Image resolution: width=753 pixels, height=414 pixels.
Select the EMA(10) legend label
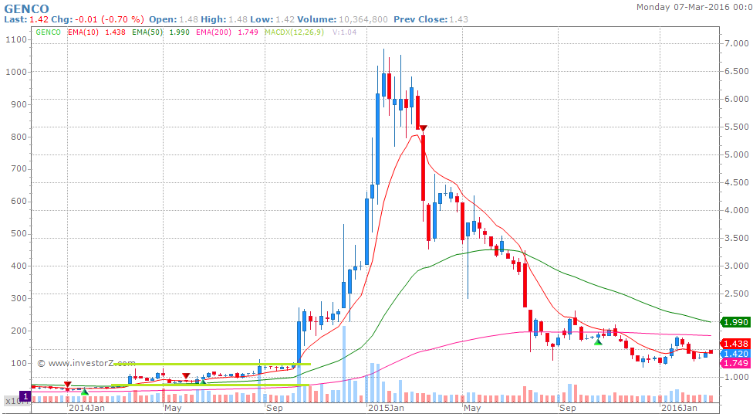83,32
